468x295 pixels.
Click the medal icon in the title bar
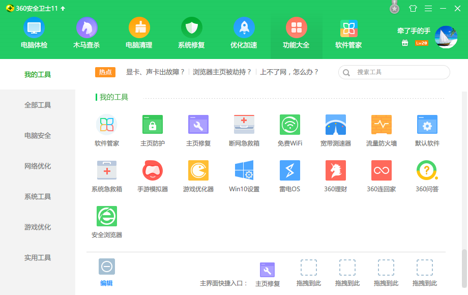coord(395,7)
